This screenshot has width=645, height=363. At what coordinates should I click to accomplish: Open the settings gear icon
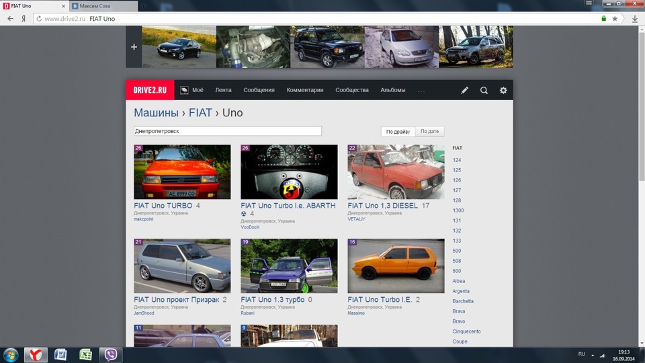pyautogui.click(x=503, y=90)
